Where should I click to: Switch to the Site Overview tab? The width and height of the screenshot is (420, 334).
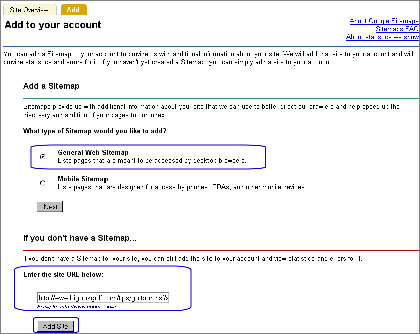pyautogui.click(x=30, y=10)
